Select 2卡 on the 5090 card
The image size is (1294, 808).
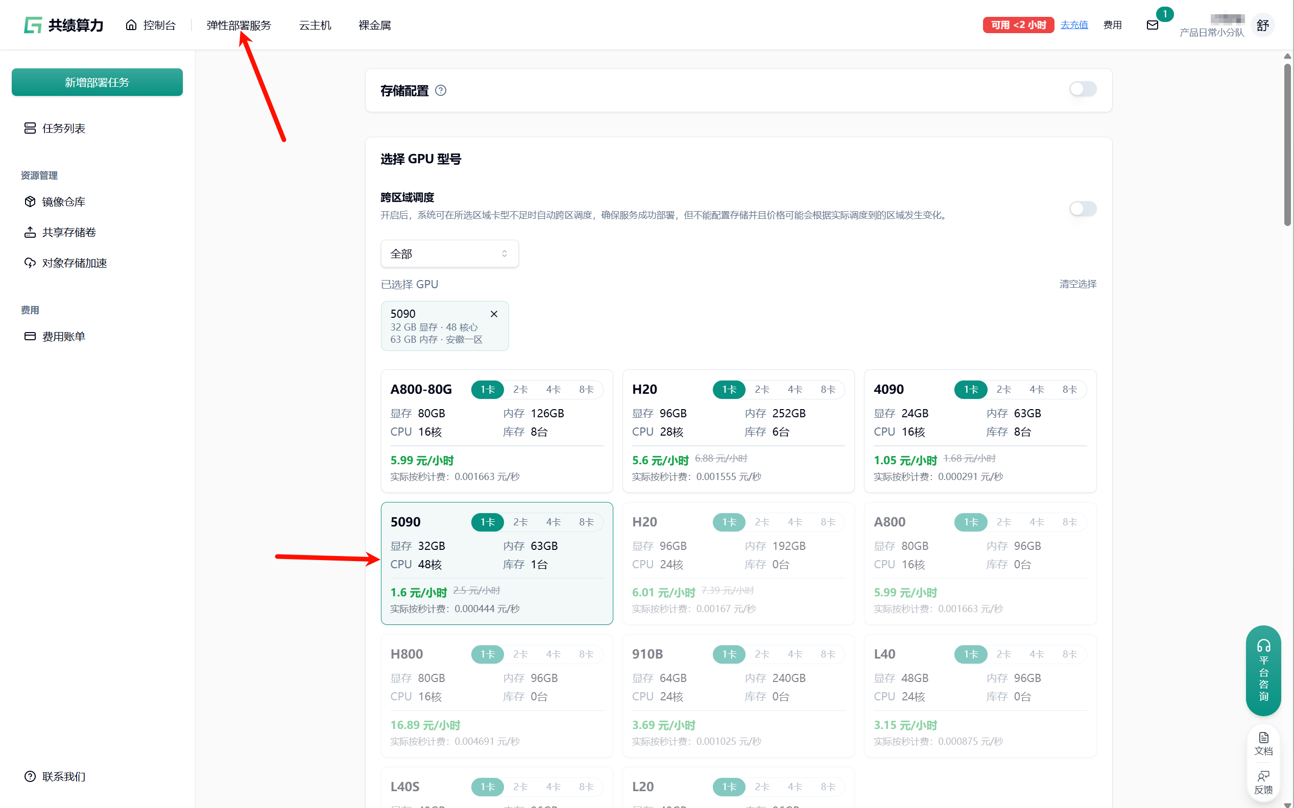[520, 522]
